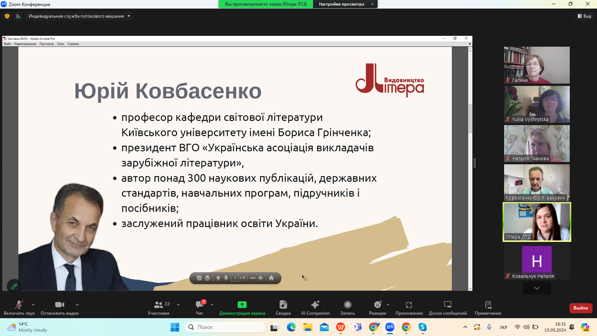Open the Файл menu in Acrobat
This screenshot has width=597, height=336.
click(7, 44)
